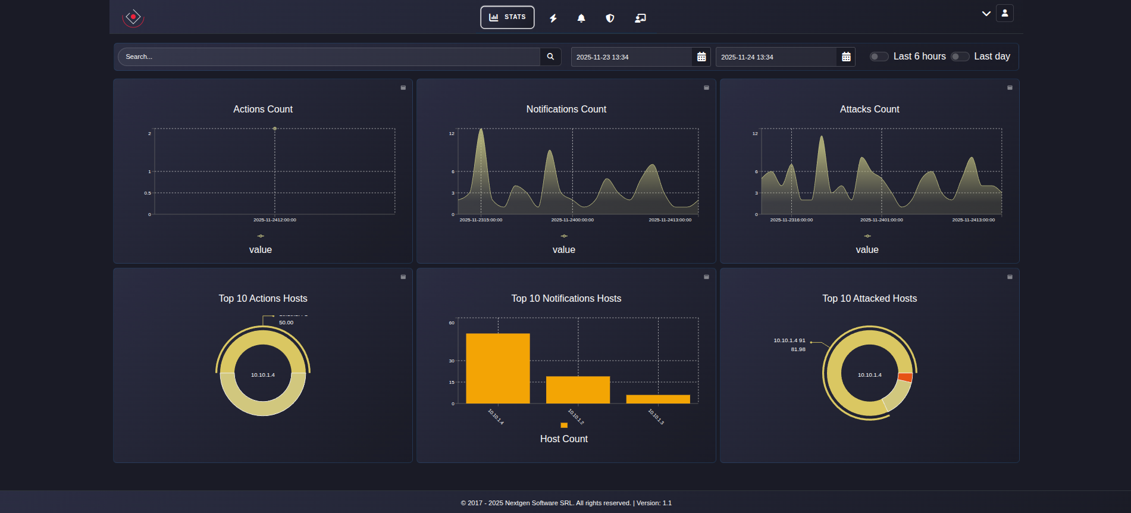Image resolution: width=1131 pixels, height=513 pixels.
Task: Toggle value legend in Attacks Count
Action: [867, 245]
